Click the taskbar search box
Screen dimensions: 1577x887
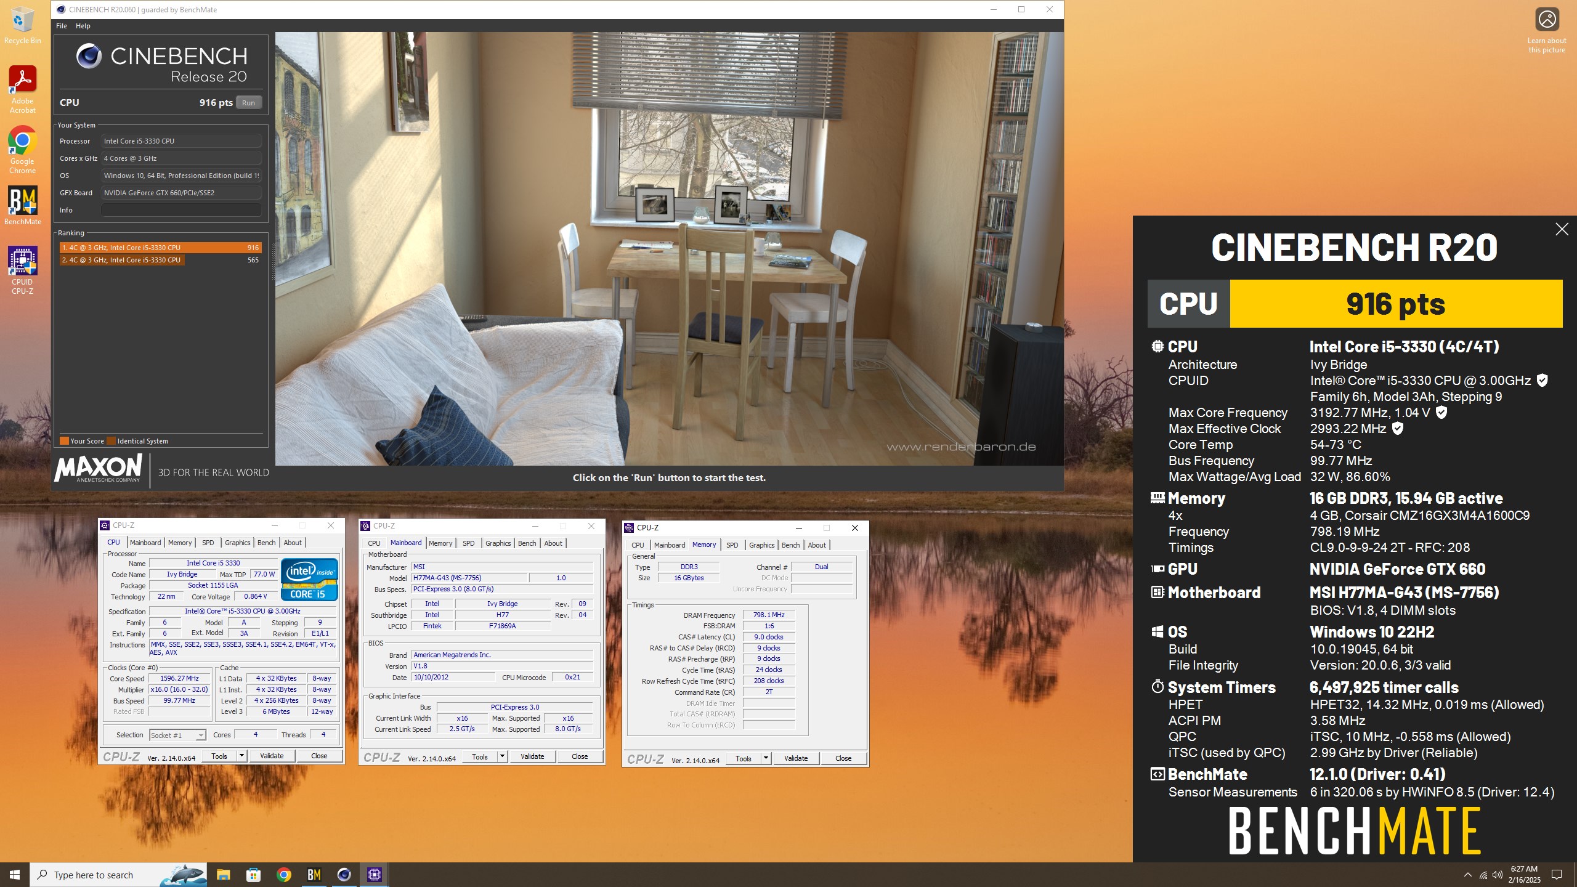tap(120, 875)
